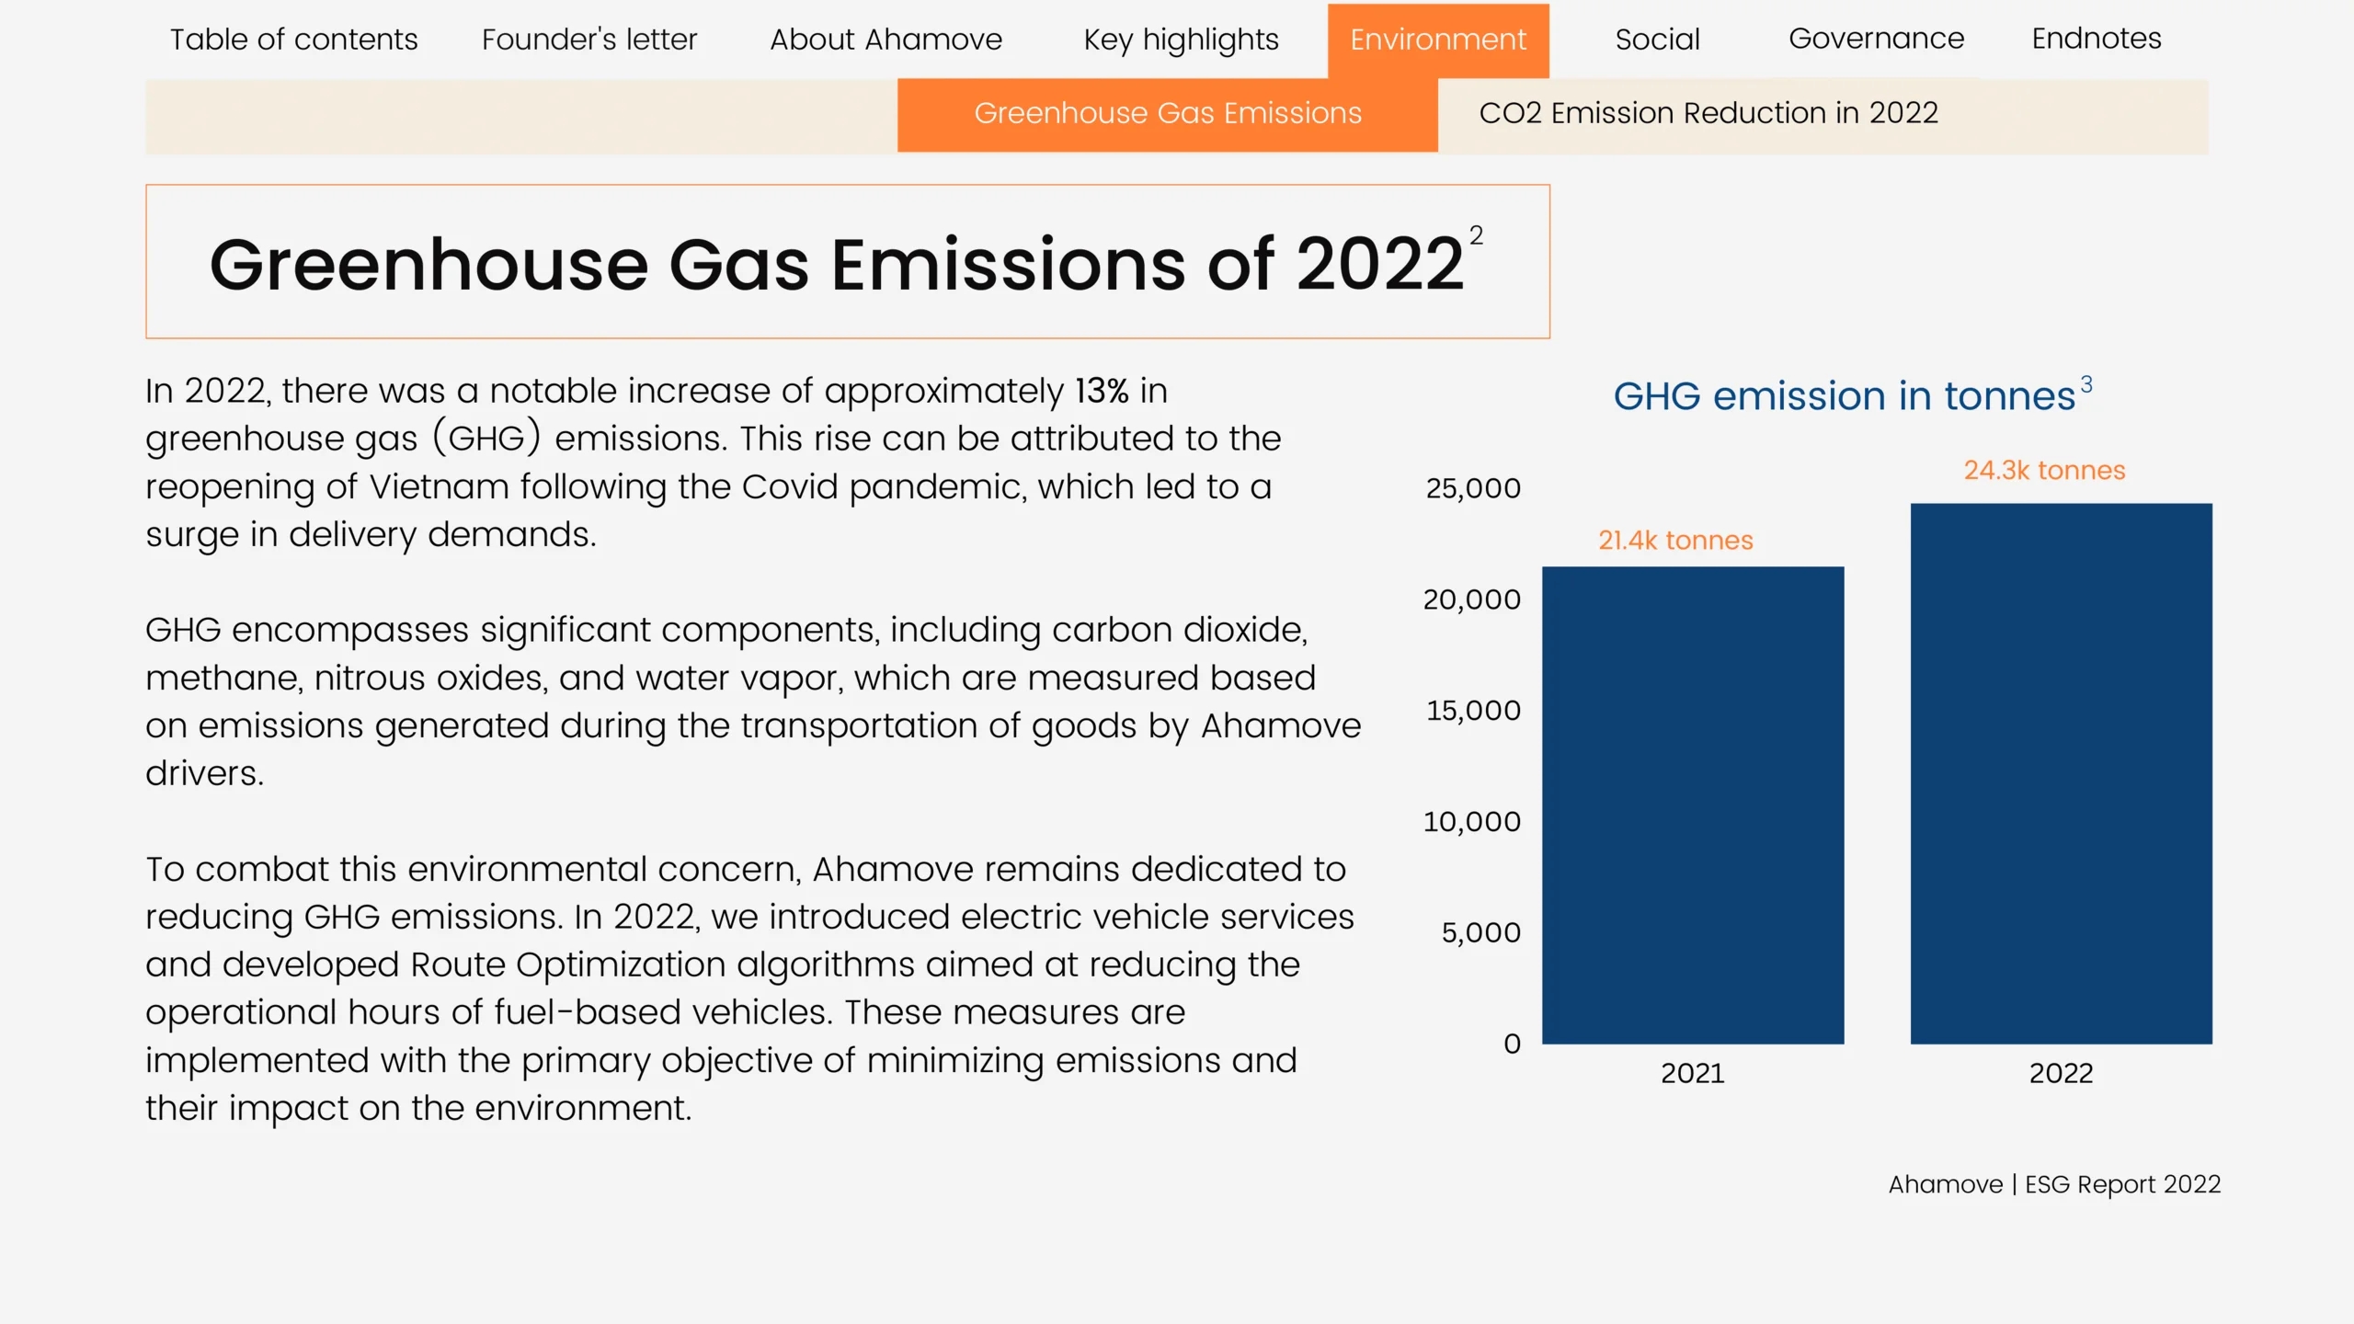Switch to the Social section
This screenshot has height=1324, width=2354.
point(1656,39)
